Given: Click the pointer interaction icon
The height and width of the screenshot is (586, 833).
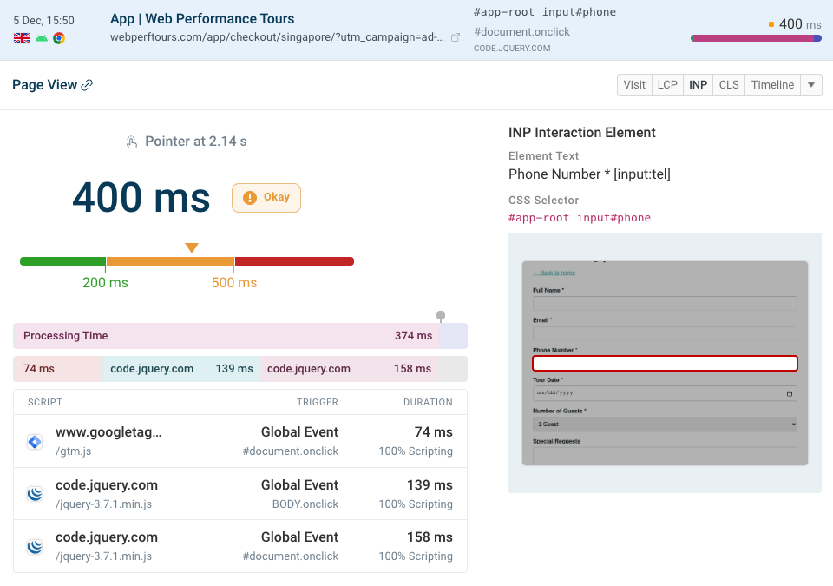Looking at the screenshot, I should click(x=132, y=142).
